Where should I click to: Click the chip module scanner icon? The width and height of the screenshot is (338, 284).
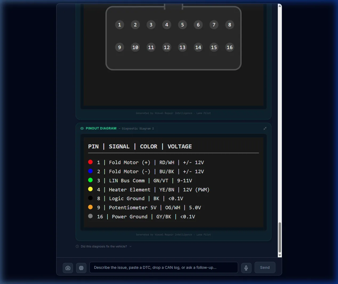81,268
